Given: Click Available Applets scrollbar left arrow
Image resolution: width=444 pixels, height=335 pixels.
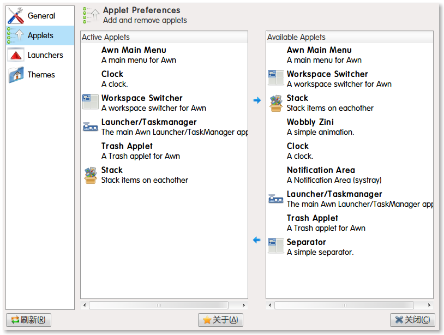Looking at the screenshot, I should [x=270, y=306].
